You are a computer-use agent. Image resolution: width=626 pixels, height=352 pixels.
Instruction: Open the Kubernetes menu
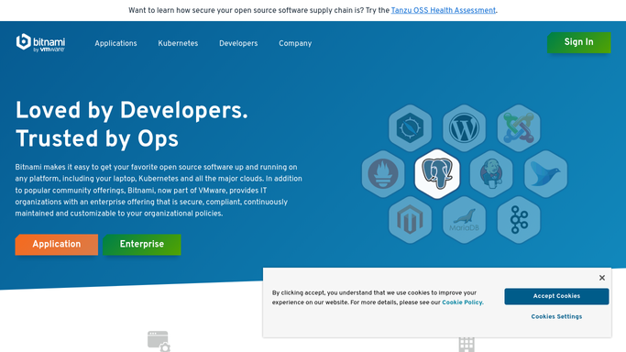(x=178, y=43)
